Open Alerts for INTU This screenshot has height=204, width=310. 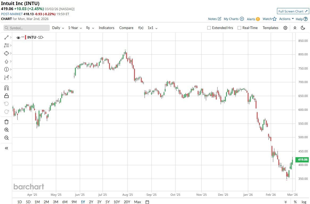coord(253,19)
